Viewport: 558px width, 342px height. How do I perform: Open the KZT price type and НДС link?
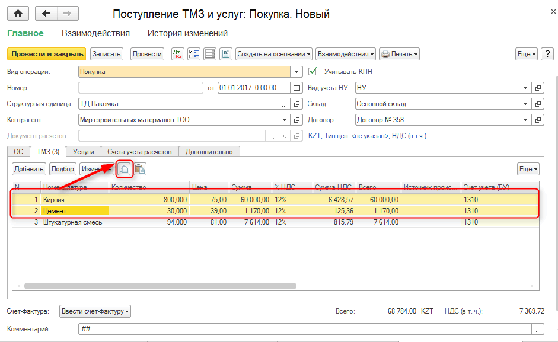click(x=367, y=136)
